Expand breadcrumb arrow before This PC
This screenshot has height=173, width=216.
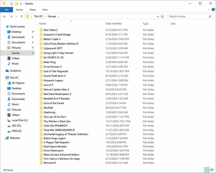click(31, 16)
